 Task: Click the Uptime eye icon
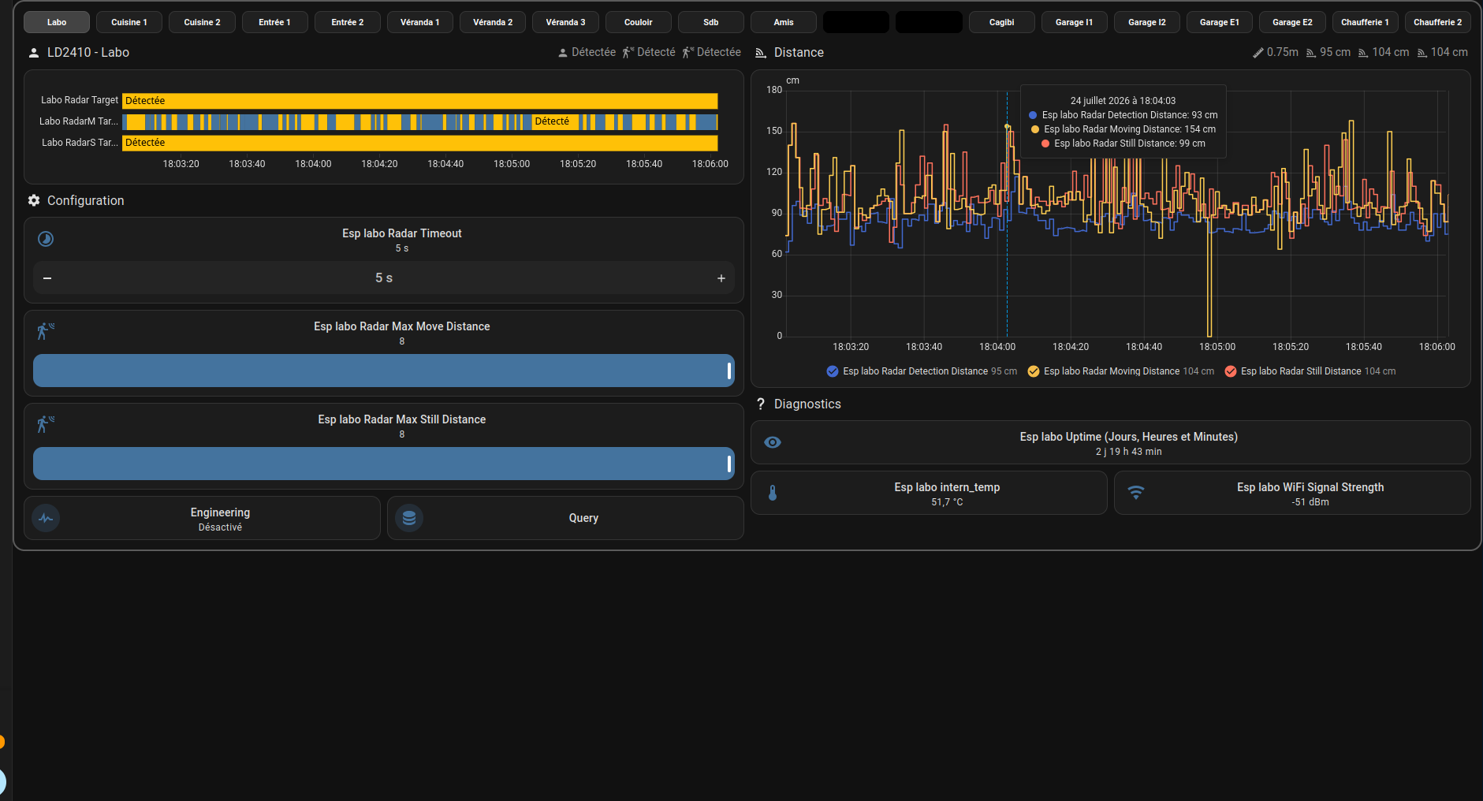[x=773, y=442]
